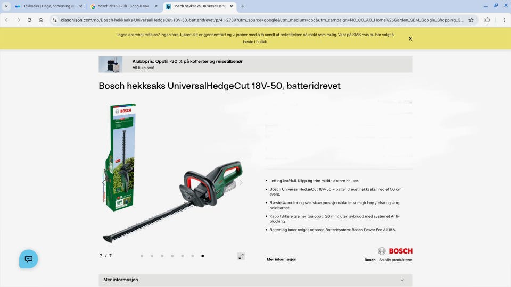Open Bosch - Se alle produktene link
511x287 pixels.
[388, 260]
